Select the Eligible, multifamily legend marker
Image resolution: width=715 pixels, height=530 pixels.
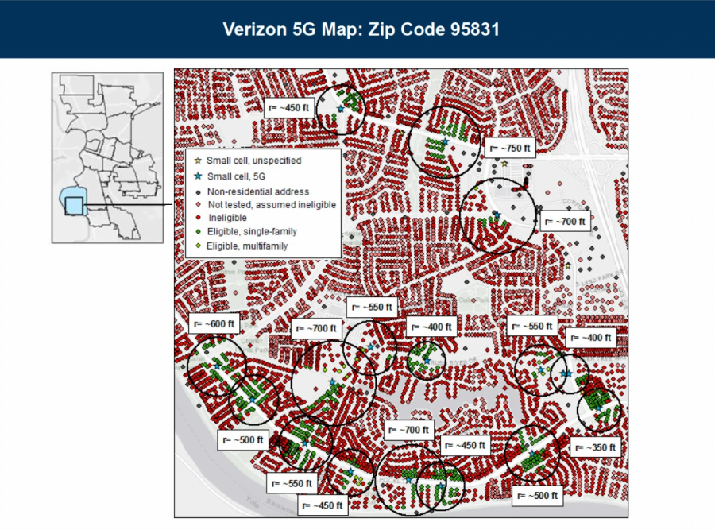click(198, 246)
